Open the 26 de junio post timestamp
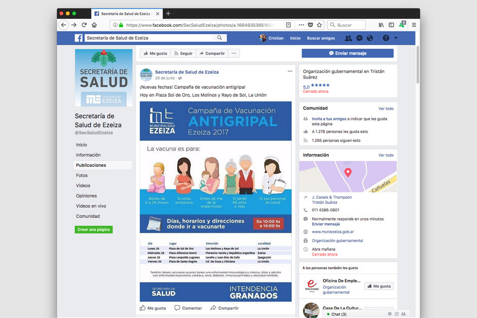The width and height of the screenshot is (477, 318). pyautogui.click(x=165, y=78)
